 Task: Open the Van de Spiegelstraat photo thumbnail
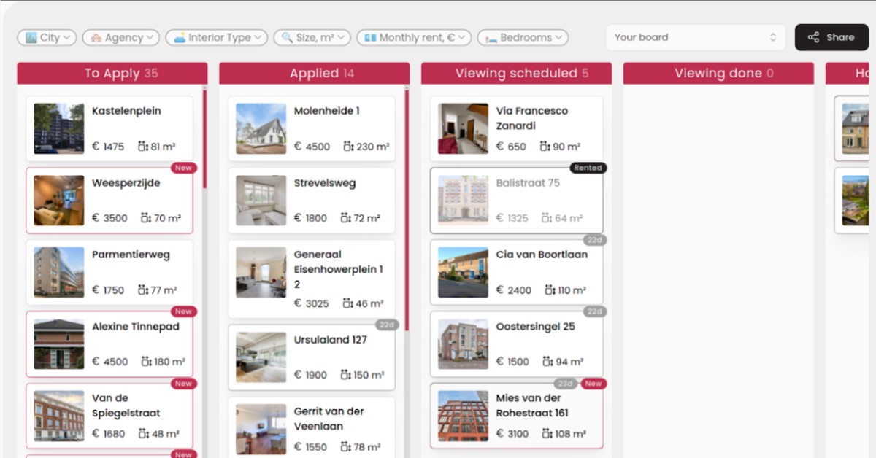point(59,416)
